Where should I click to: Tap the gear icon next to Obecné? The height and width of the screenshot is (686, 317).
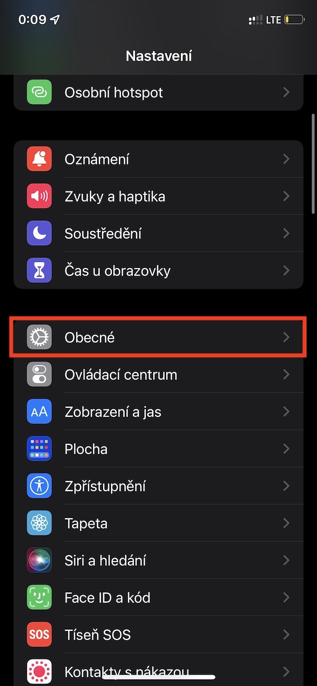coord(39,337)
